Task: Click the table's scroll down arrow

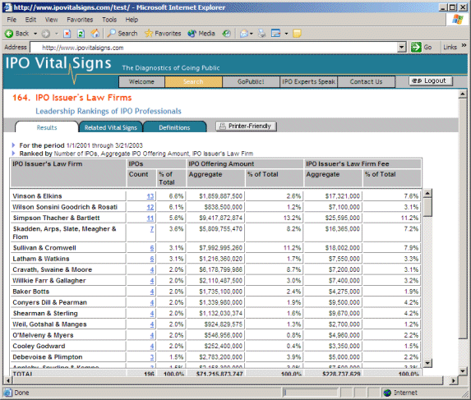Action: tap(427, 363)
